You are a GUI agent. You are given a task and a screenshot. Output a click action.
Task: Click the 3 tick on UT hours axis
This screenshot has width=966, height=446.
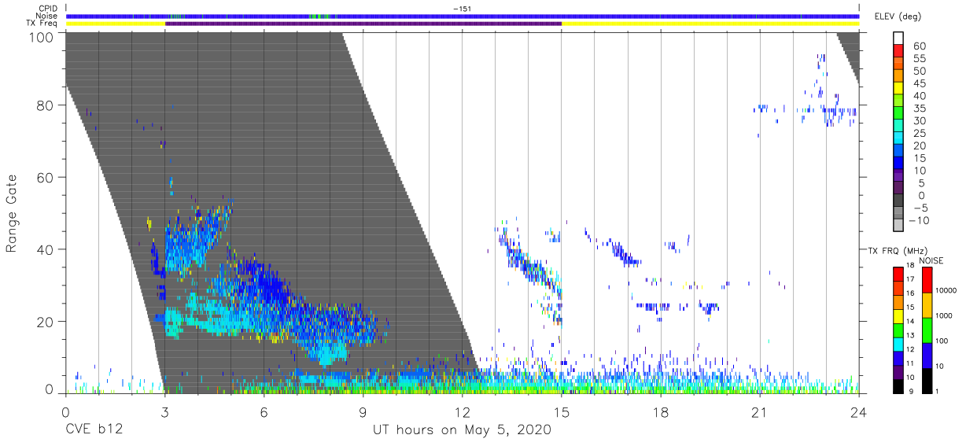(x=164, y=411)
